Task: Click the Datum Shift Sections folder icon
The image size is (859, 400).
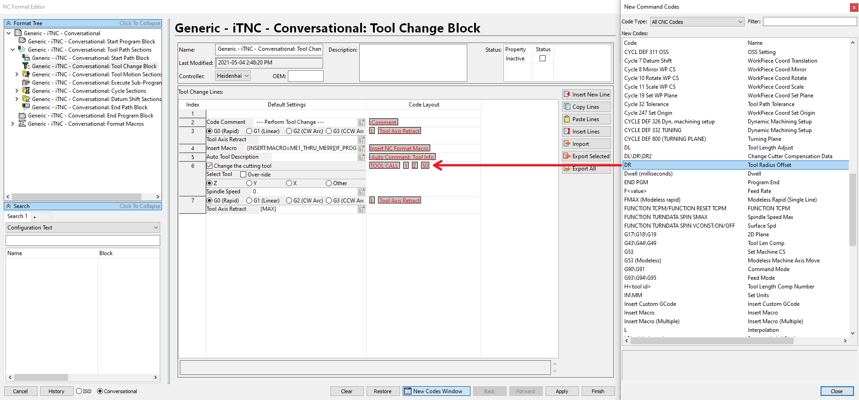Action: (26, 99)
